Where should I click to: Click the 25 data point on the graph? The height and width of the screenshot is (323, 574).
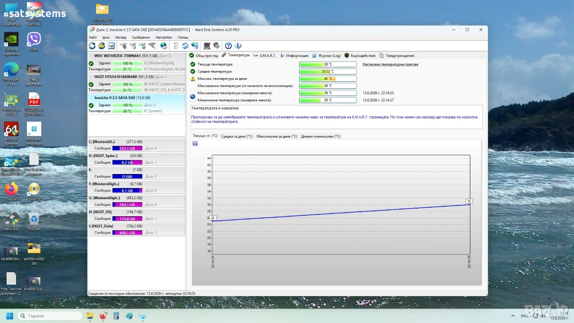213,218
